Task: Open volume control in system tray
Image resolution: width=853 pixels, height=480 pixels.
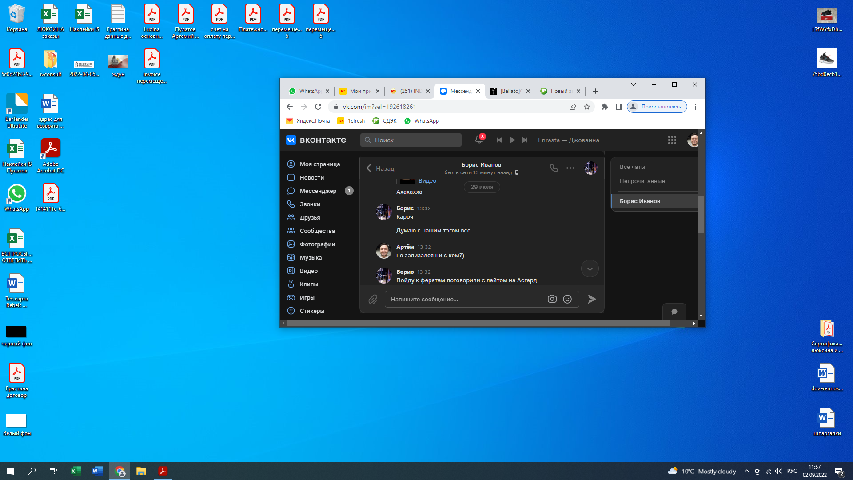Action: (x=778, y=471)
